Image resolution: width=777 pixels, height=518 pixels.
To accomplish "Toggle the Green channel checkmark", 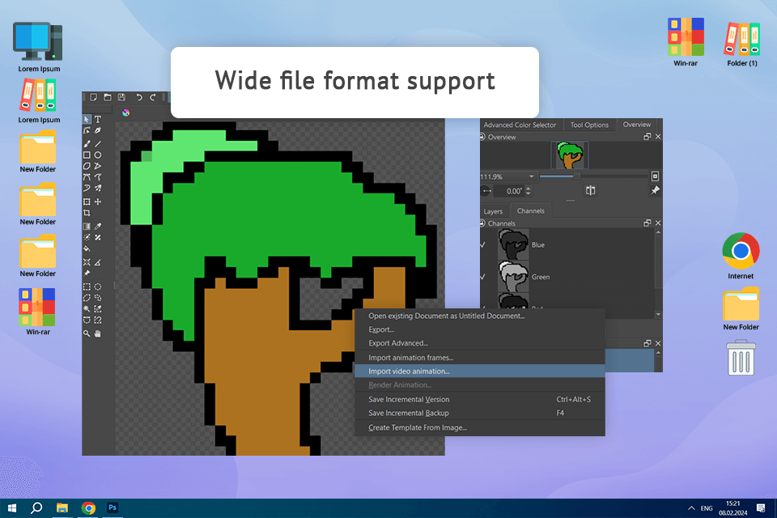I will pyautogui.click(x=482, y=277).
